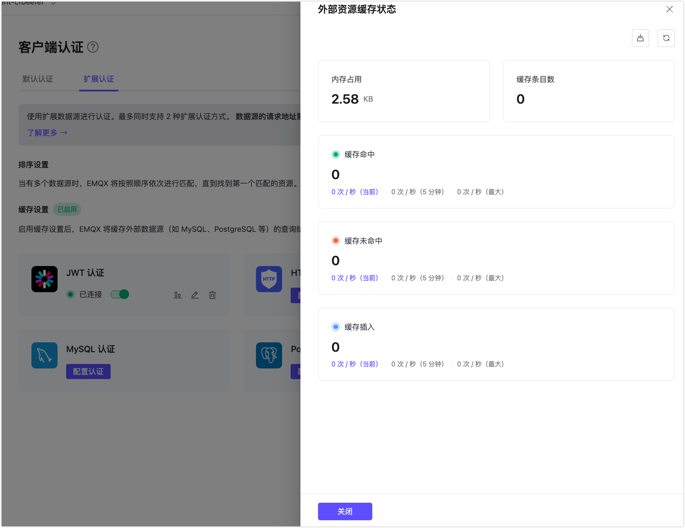The width and height of the screenshot is (685, 528).
Task: Switch to the 默认认证 tab
Action: 38,79
